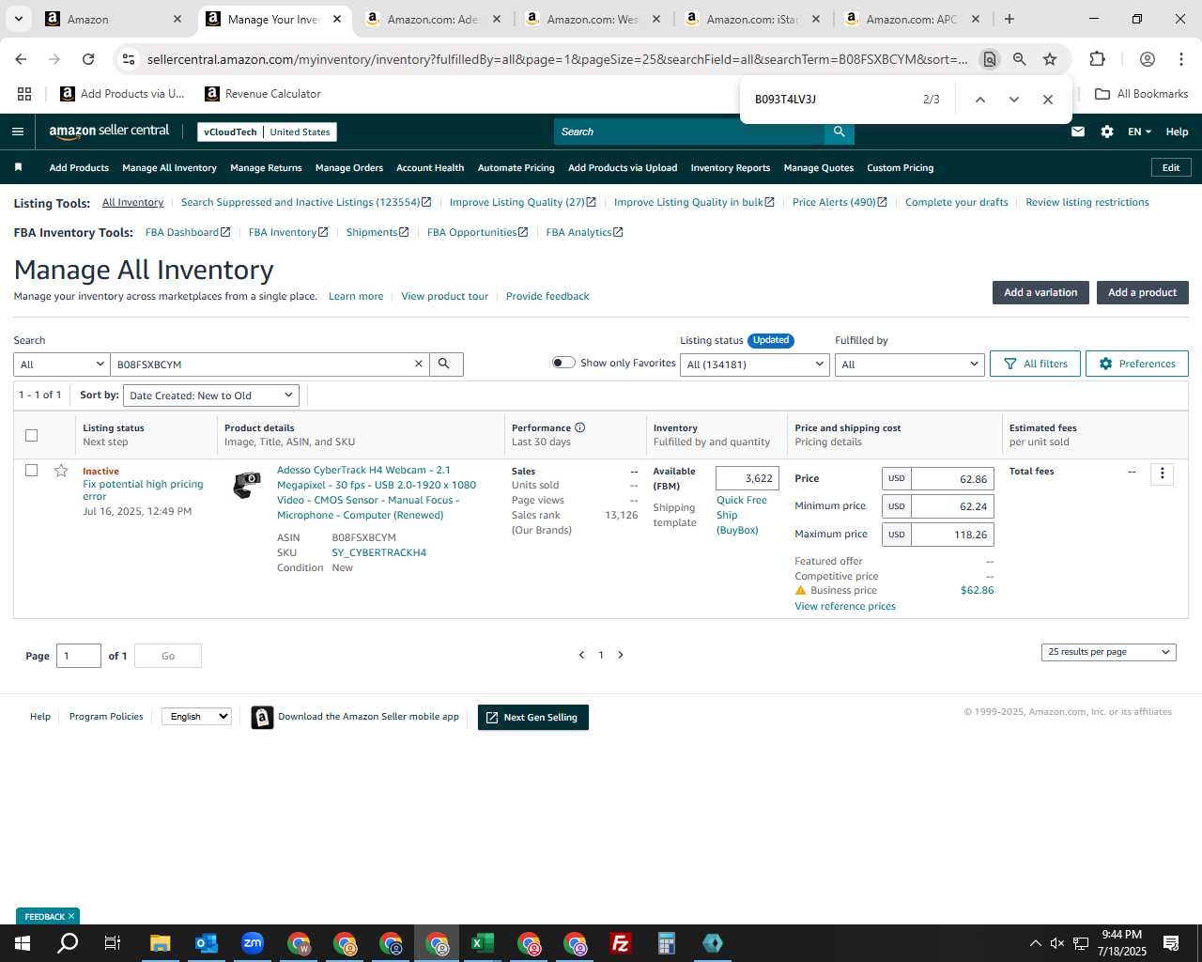Toggle Show only Favorites switch
The width and height of the screenshot is (1202, 962).
(x=563, y=363)
